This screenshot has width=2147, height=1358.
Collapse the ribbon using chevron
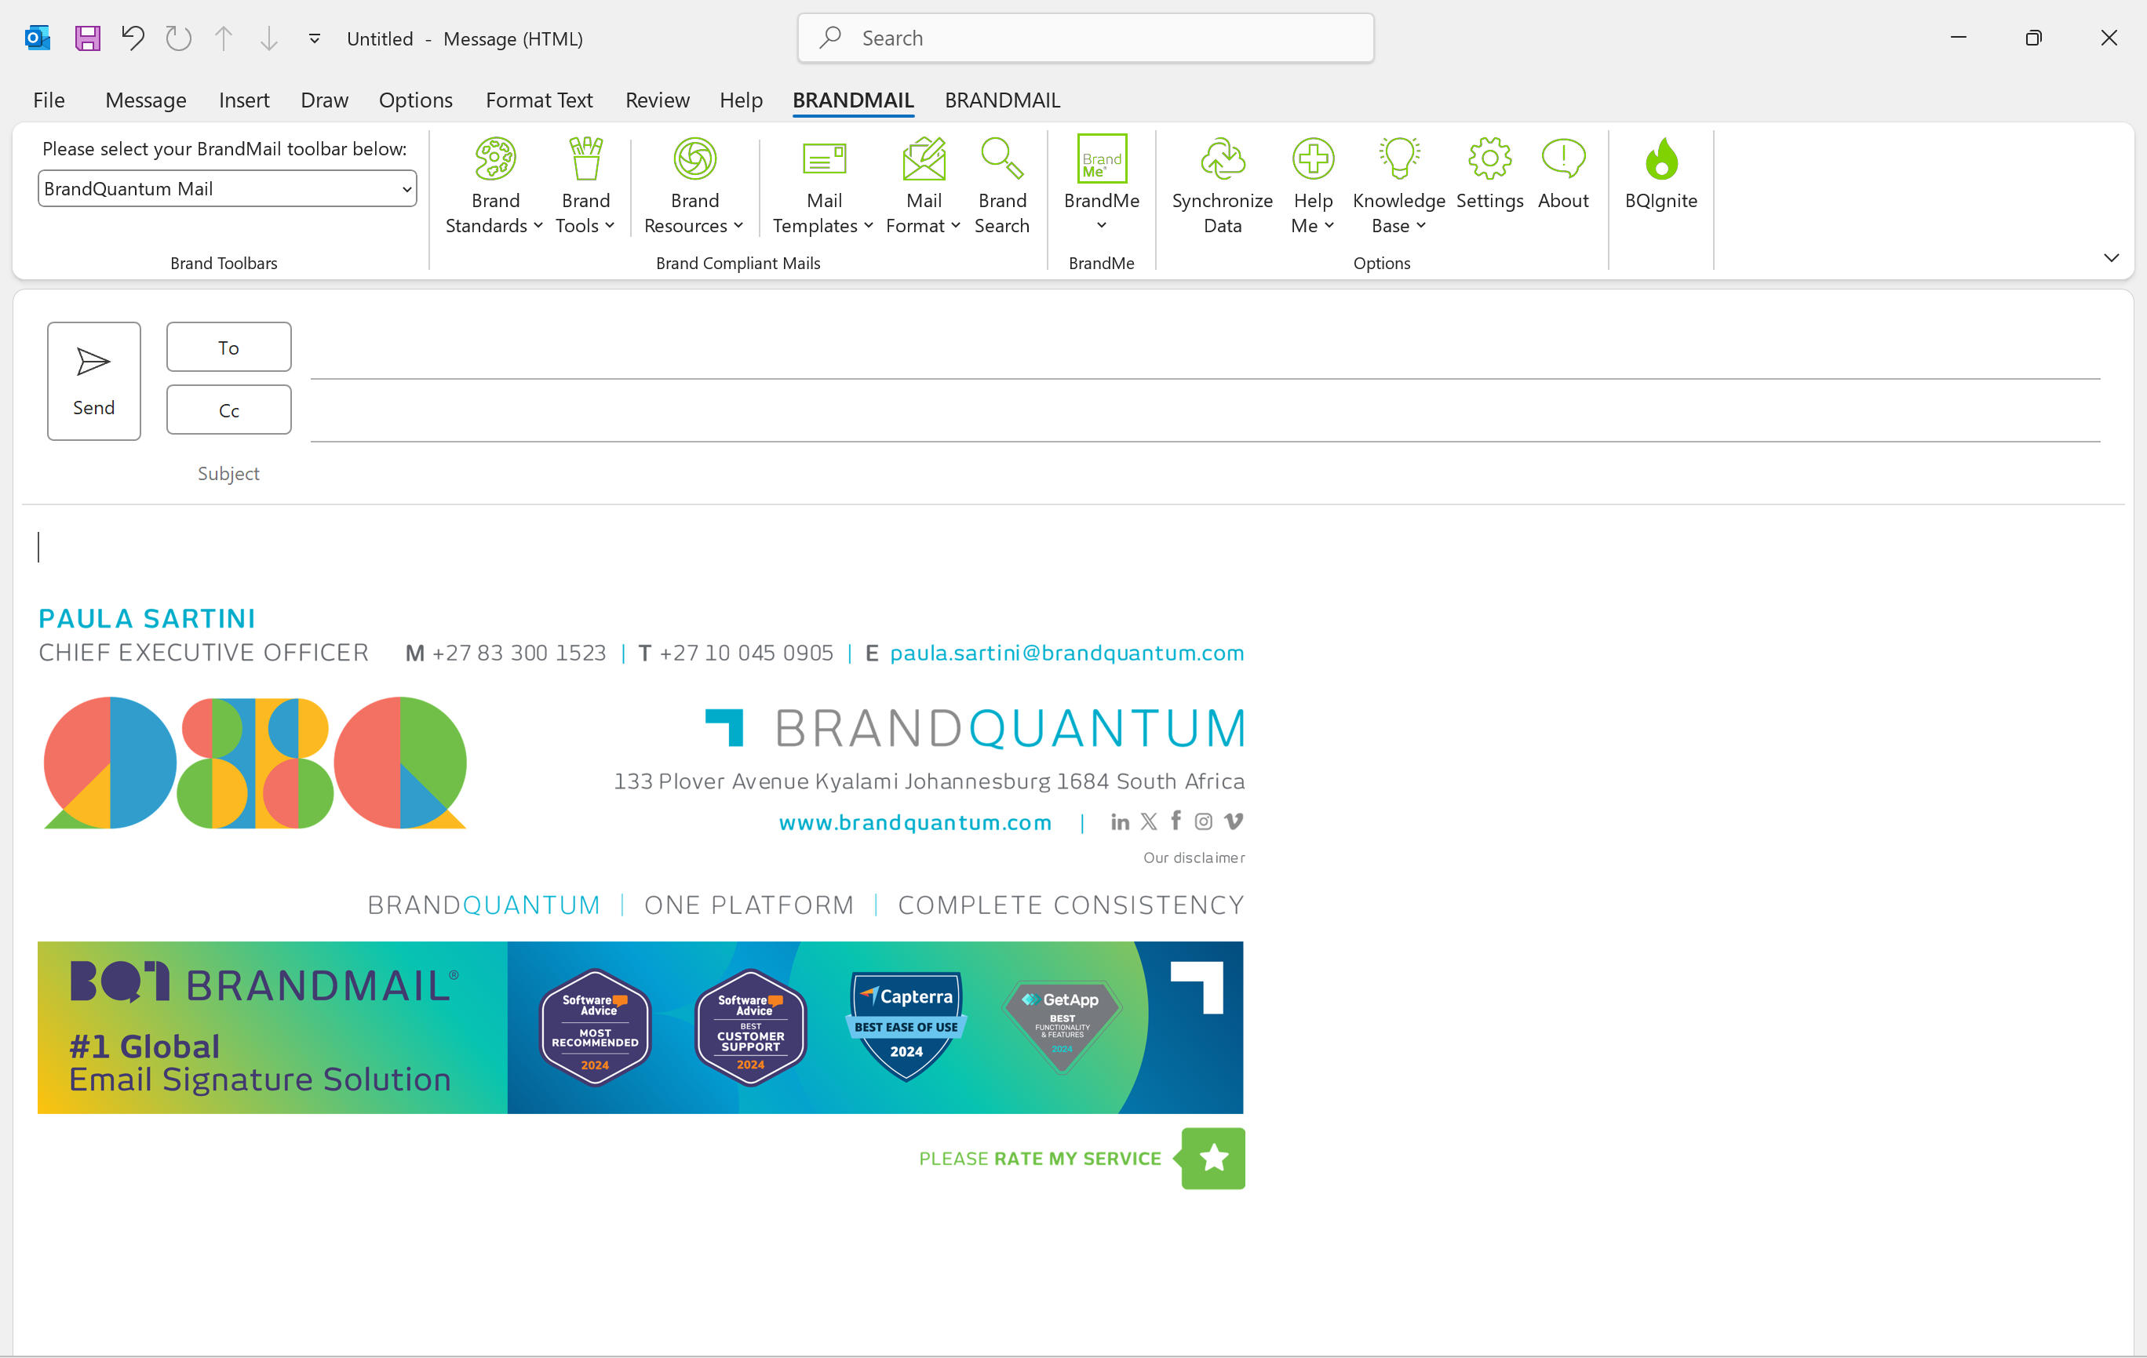click(2110, 257)
